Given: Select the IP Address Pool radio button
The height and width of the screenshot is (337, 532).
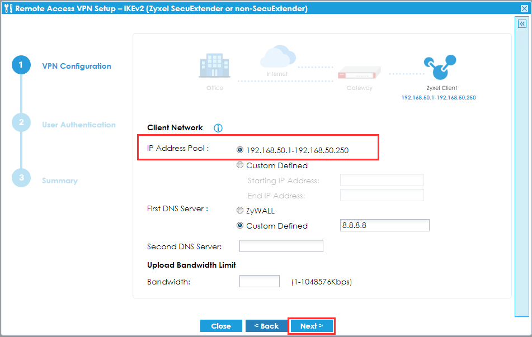Looking at the screenshot, I should click(x=239, y=149).
